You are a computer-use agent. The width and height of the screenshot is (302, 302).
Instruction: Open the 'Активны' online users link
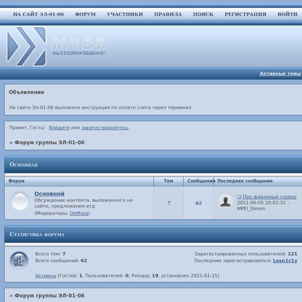[45, 276]
